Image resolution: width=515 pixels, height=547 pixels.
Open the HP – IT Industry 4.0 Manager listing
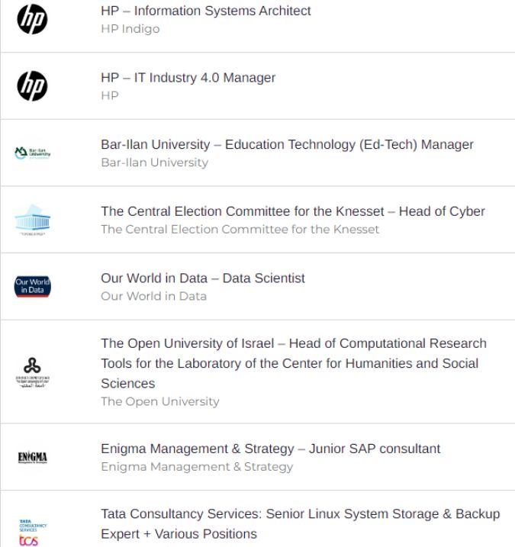pos(188,78)
